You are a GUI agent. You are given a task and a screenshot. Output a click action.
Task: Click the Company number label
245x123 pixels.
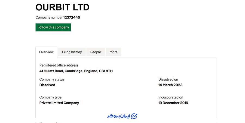pyautogui.click(x=49, y=17)
